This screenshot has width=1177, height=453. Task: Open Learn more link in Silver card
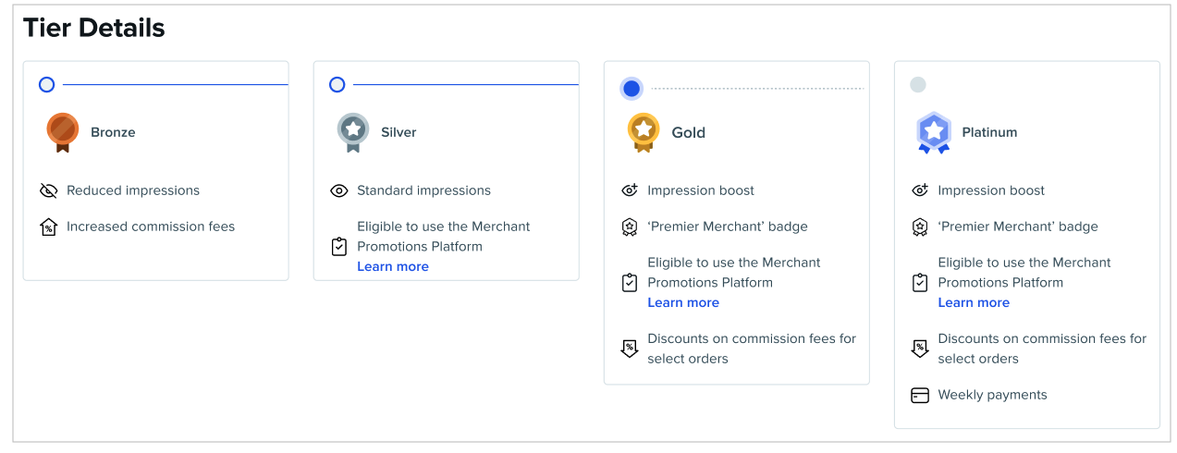click(x=393, y=266)
